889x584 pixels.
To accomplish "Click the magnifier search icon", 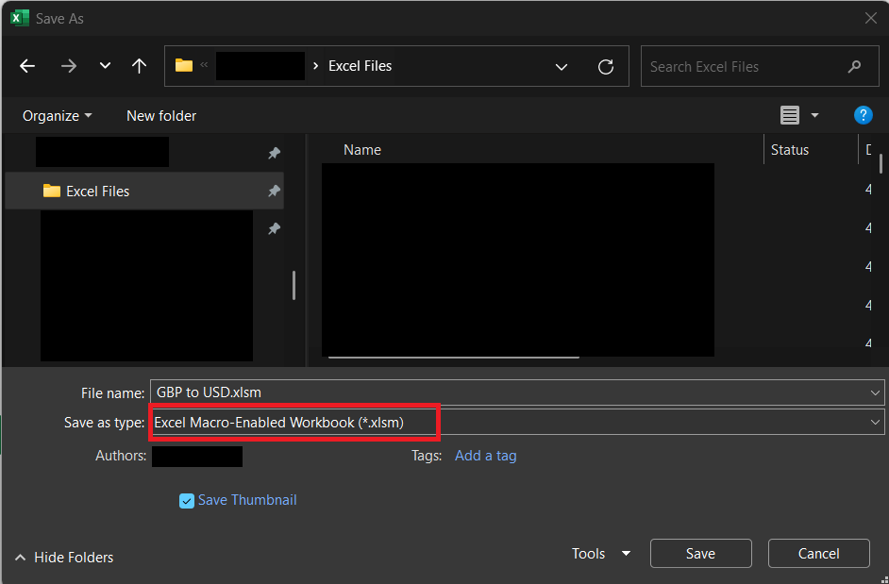I will [854, 67].
